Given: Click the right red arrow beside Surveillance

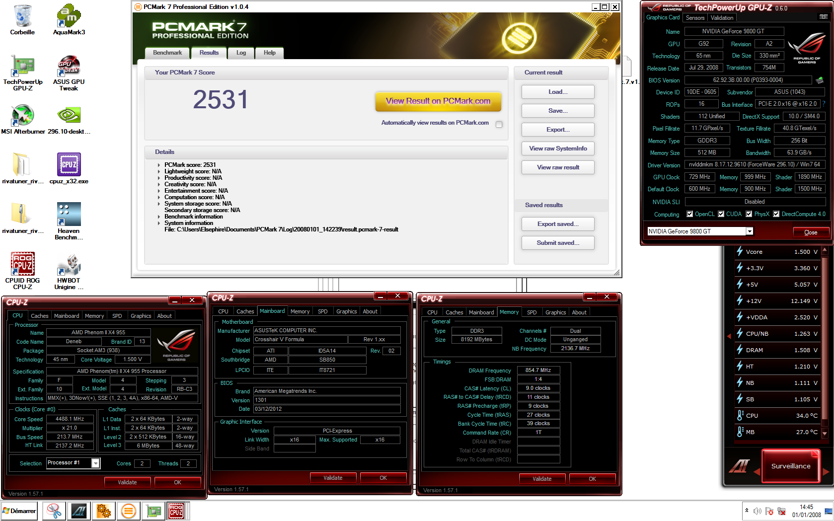Looking at the screenshot, I should pos(826,472).
